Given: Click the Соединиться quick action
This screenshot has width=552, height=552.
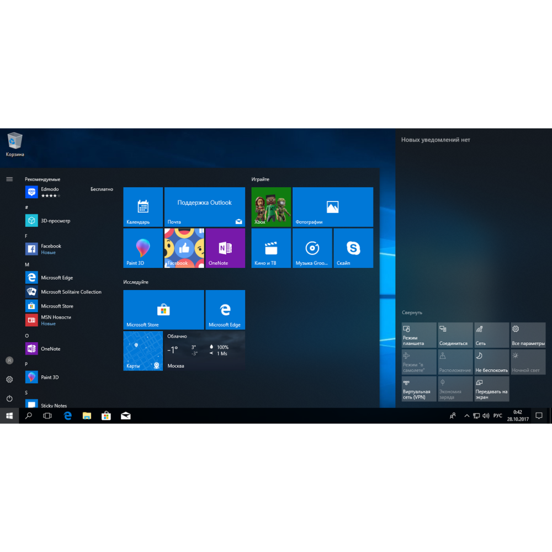Looking at the screenshot, I should [x=454, y=335].
